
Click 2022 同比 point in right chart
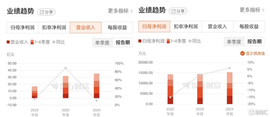click(x=170, y=97)
